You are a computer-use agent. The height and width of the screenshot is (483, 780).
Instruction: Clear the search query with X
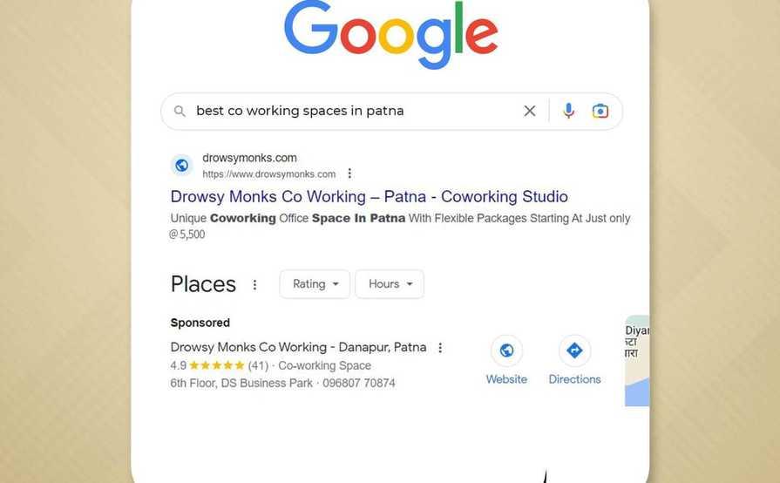point(529,111)
